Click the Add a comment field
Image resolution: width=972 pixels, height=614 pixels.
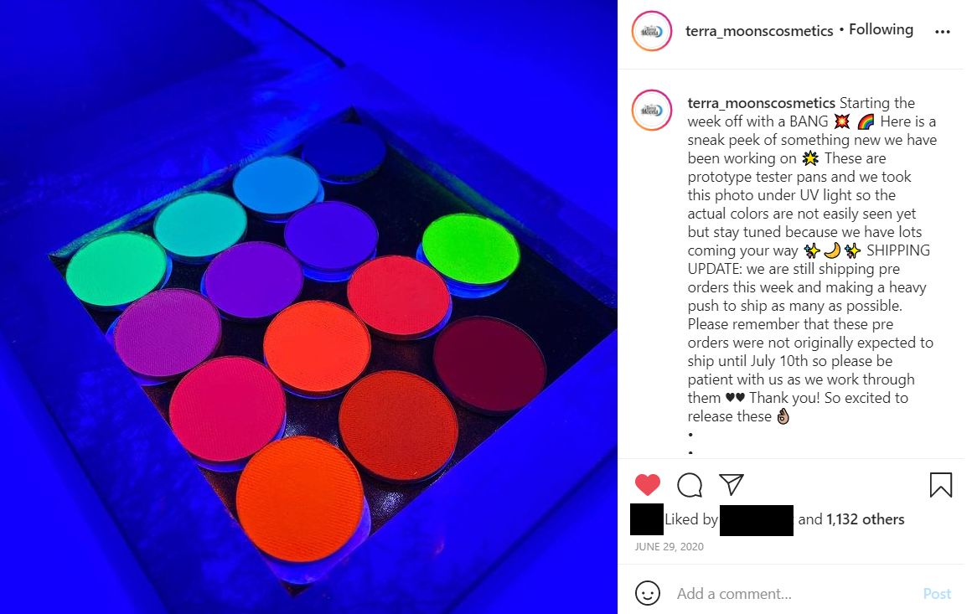pyautogui.click(x=794, y=594)
